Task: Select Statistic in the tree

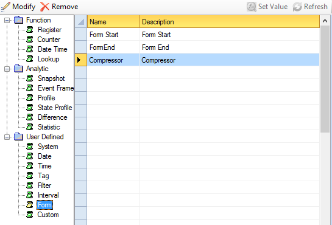Action: tap(49, 127)
